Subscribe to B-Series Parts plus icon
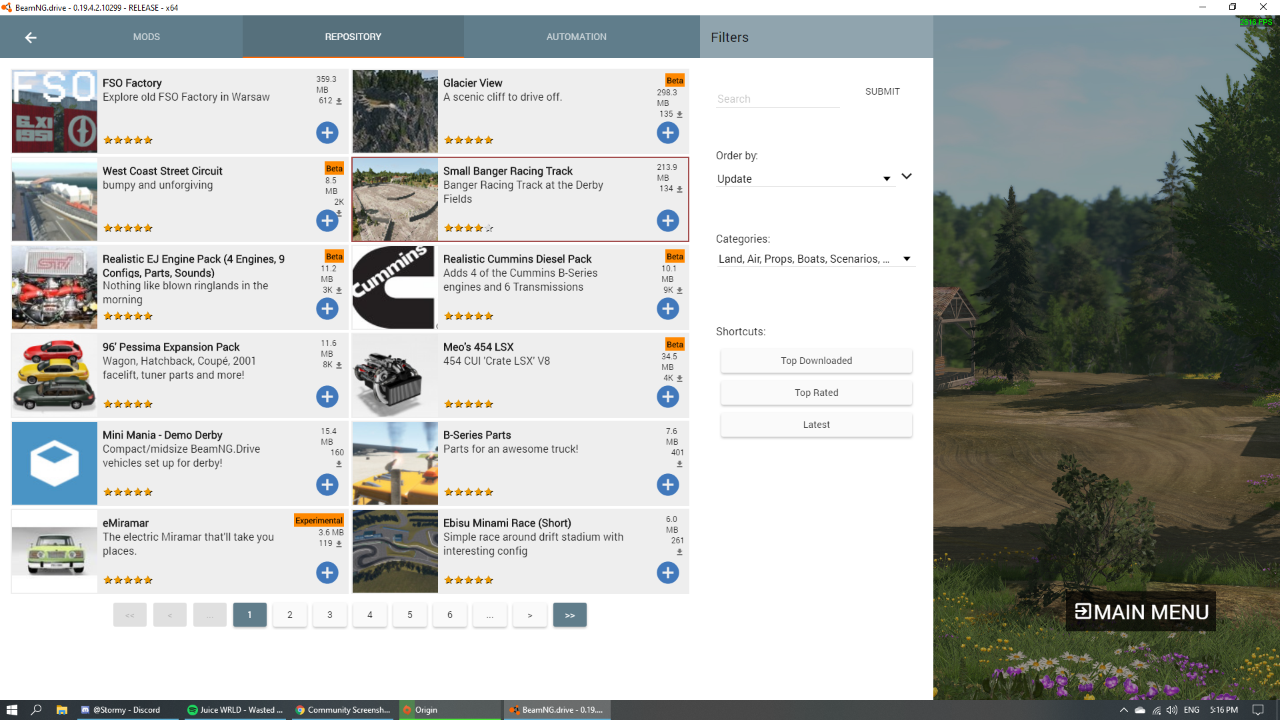The width and height of the screenshot is (1280, 720). [667, 485]
